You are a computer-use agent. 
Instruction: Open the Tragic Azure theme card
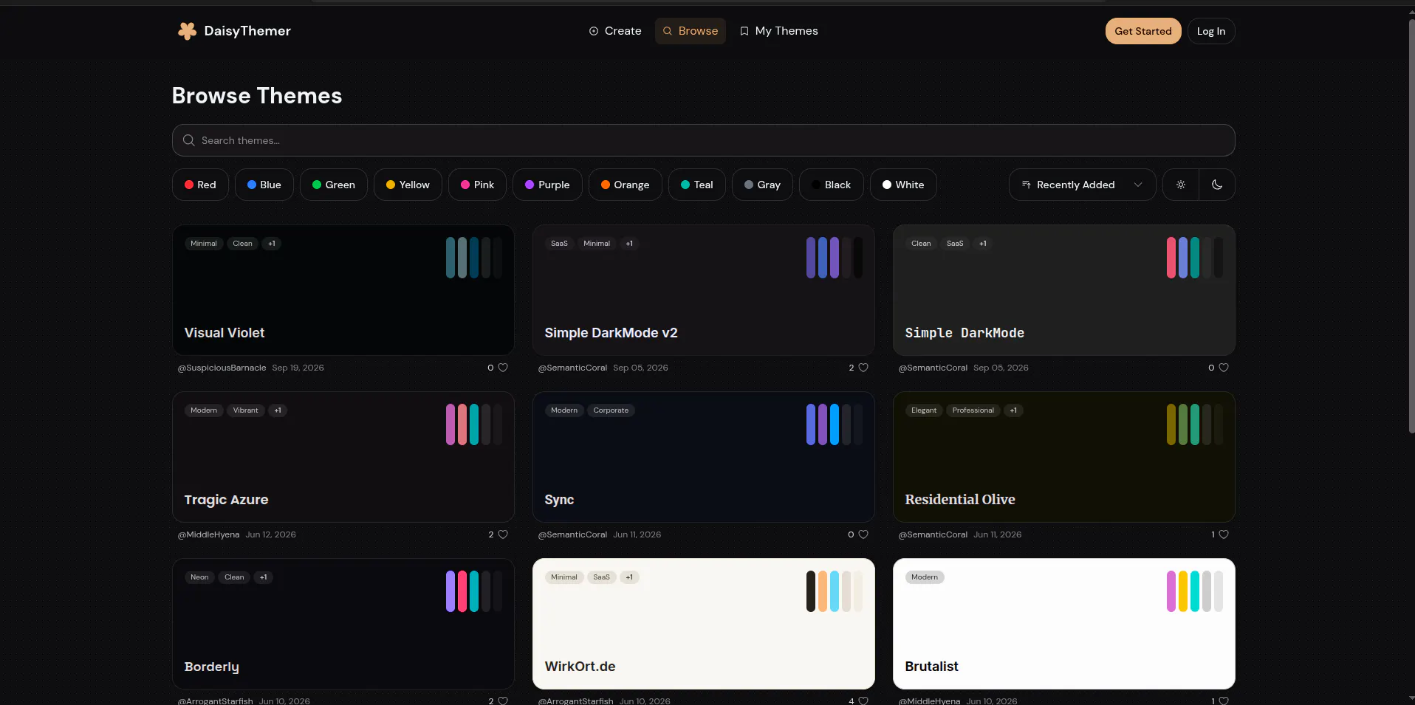point(343,457)
